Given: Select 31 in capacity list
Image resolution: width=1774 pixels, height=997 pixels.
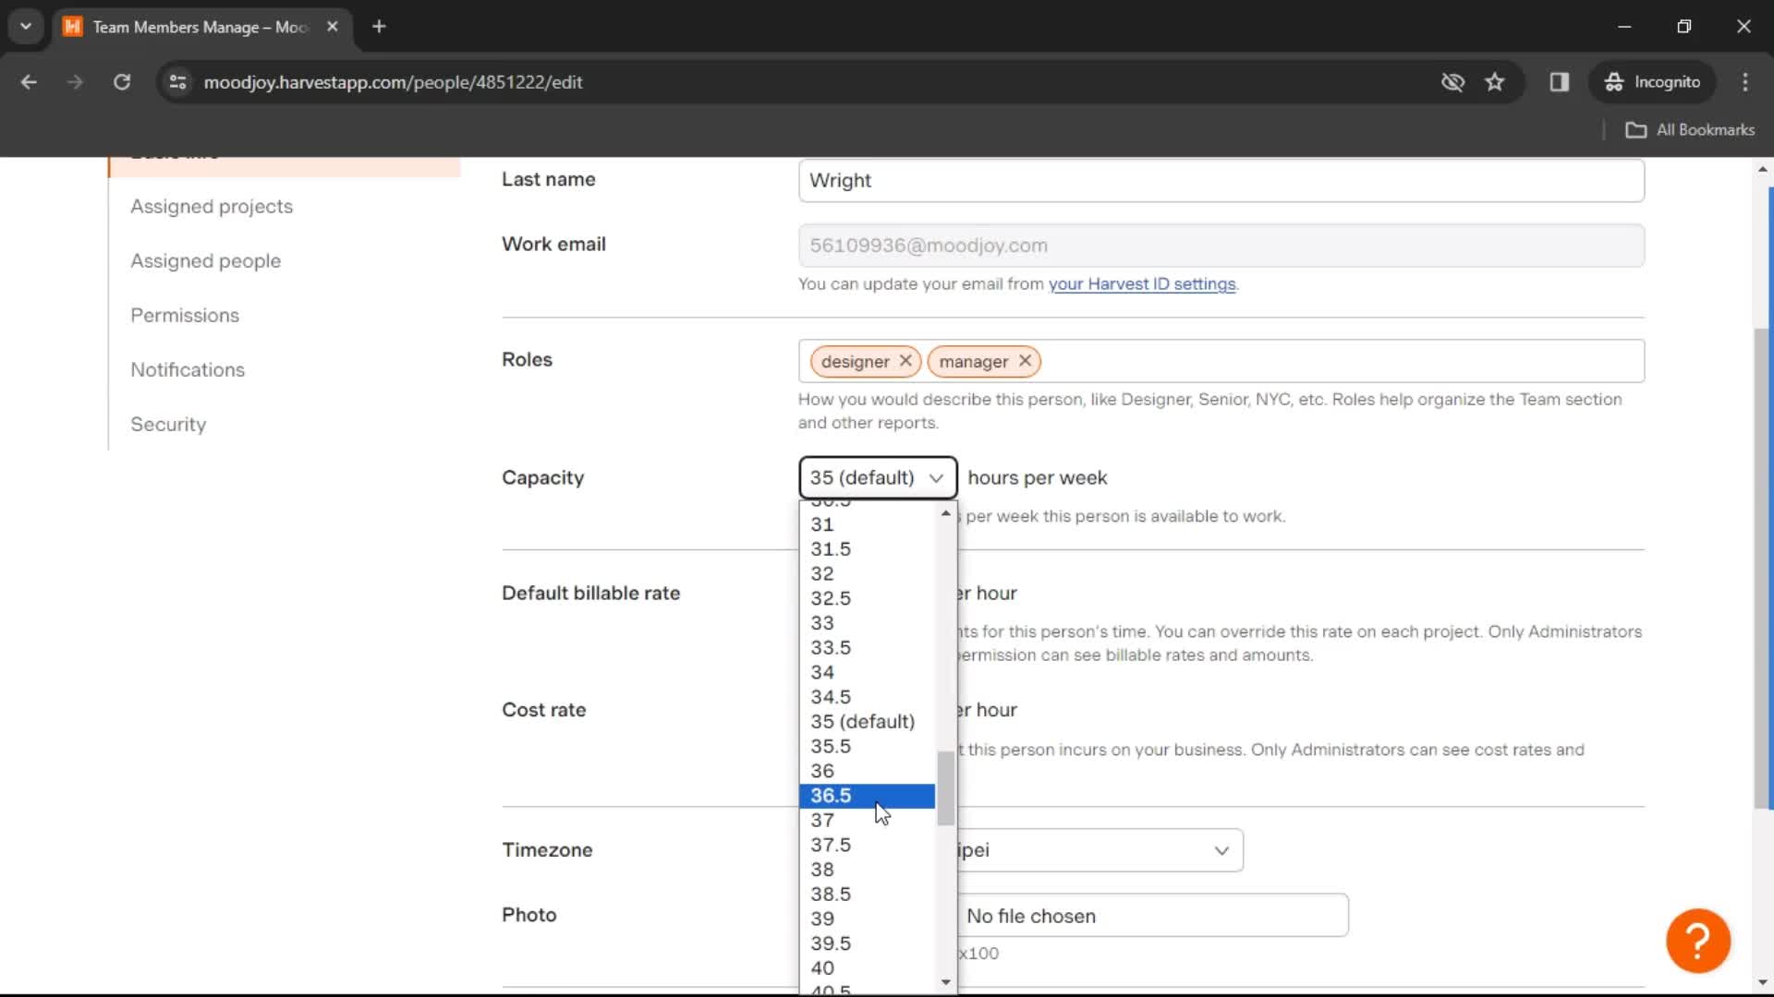Looking at the screenshot, I should [x=867, y=524].
